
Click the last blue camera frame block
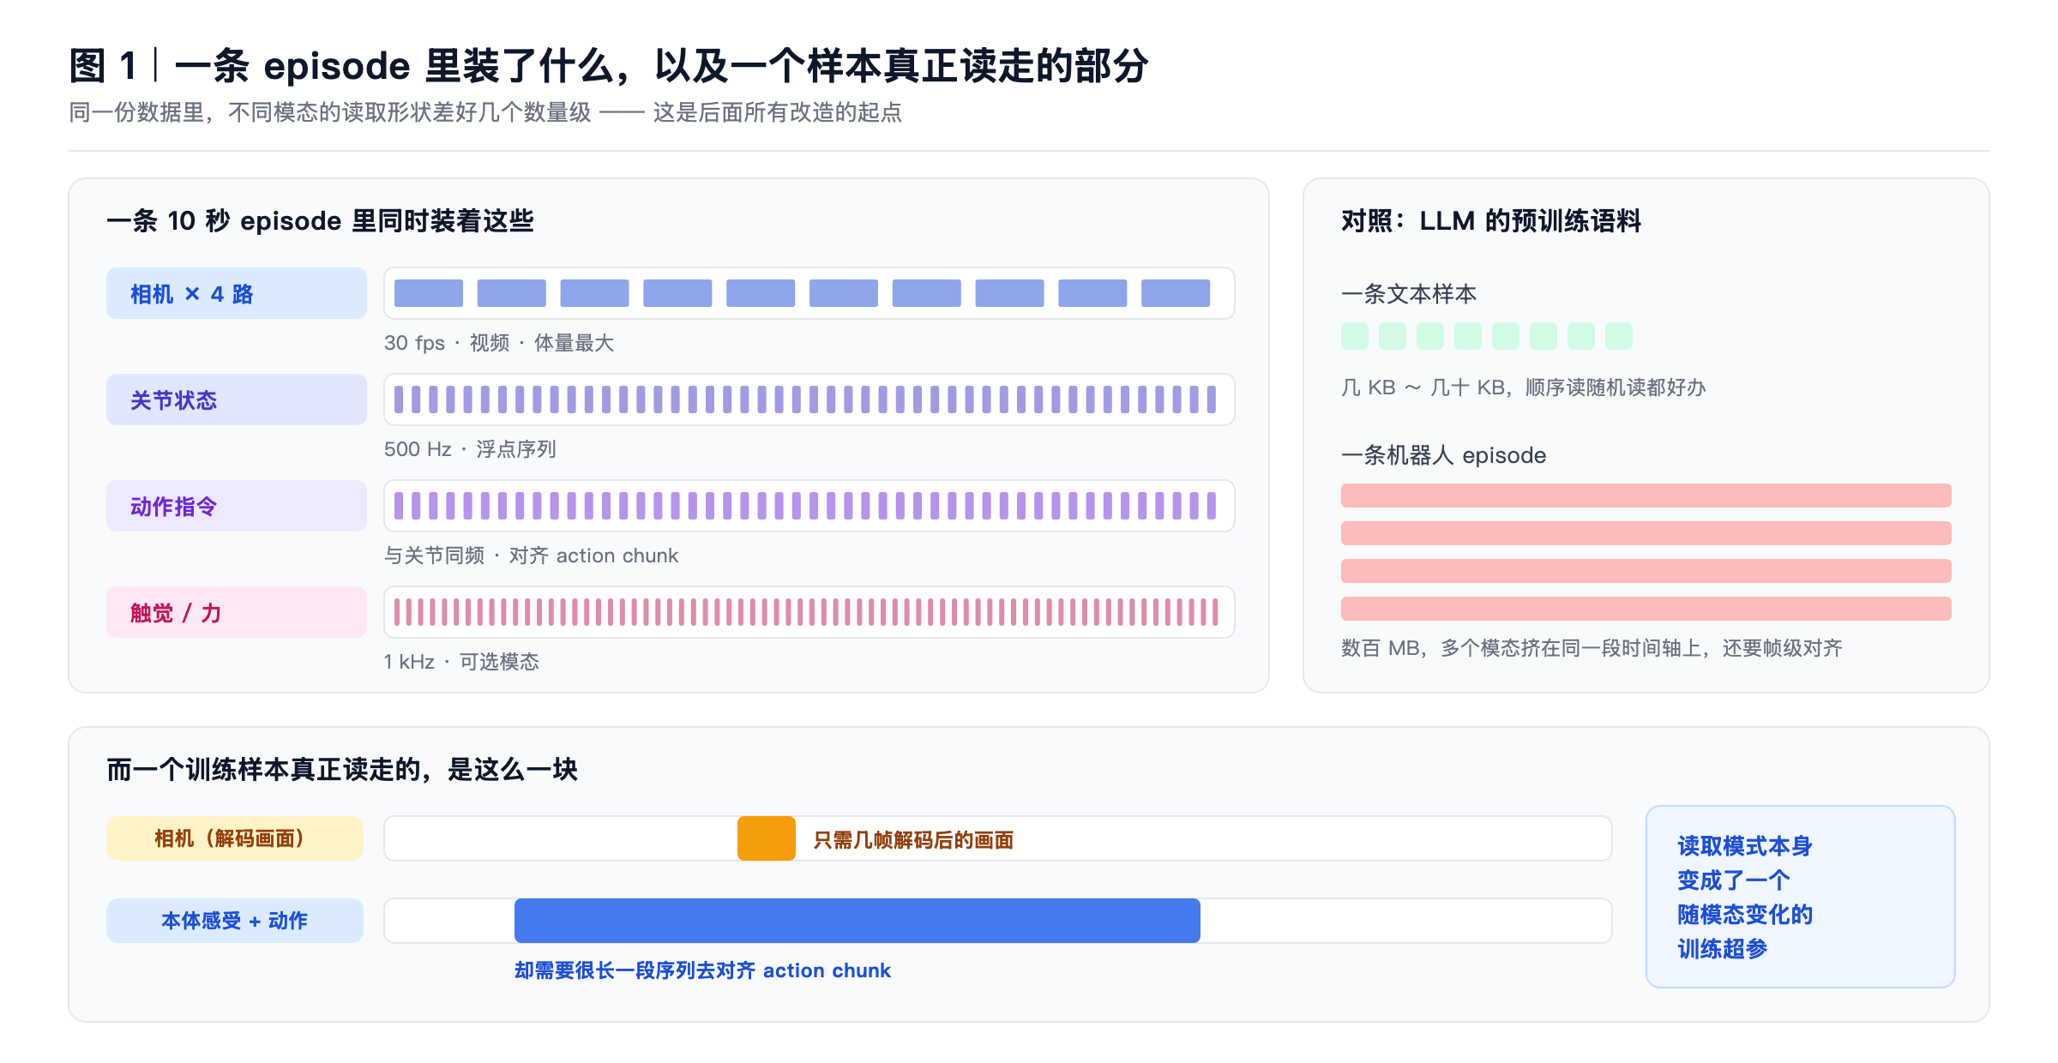[x=1176, y=293]
